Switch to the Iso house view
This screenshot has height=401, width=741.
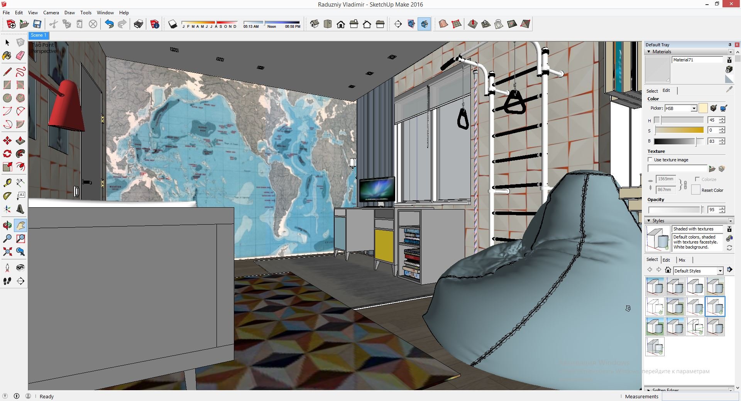click(x=315, y=24)
